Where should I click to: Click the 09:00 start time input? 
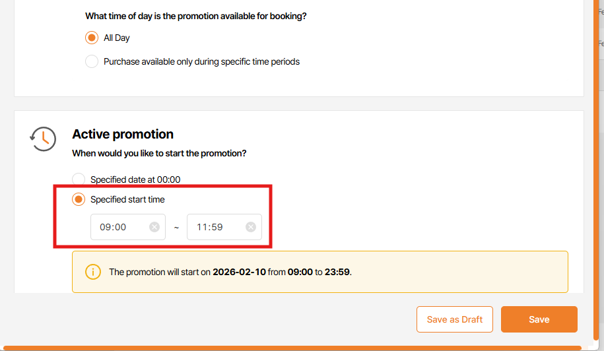pos(119,227)
